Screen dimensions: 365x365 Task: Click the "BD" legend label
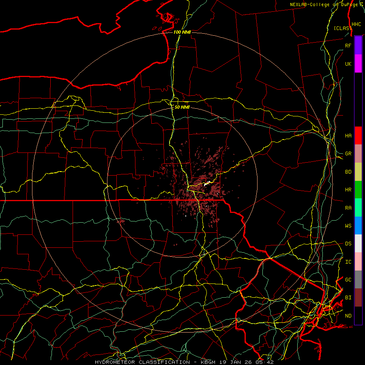pyautogui.click(x=348, y=172)
